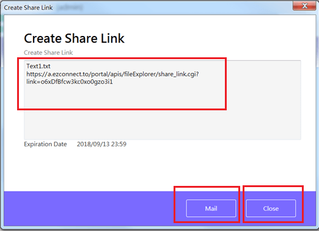The height and width of the screenshot is (231, 319).
Task: Select the https://a.ezconnect.to share URL line
Action: pyautogui.click(x=112, y=74)
